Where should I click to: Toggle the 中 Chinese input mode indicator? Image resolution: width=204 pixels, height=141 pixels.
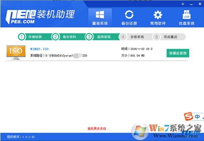197,116
